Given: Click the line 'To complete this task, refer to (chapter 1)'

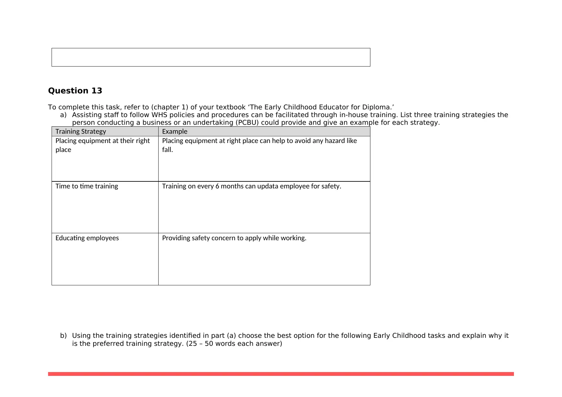Looking at the screenshot, I should [221, 107].
